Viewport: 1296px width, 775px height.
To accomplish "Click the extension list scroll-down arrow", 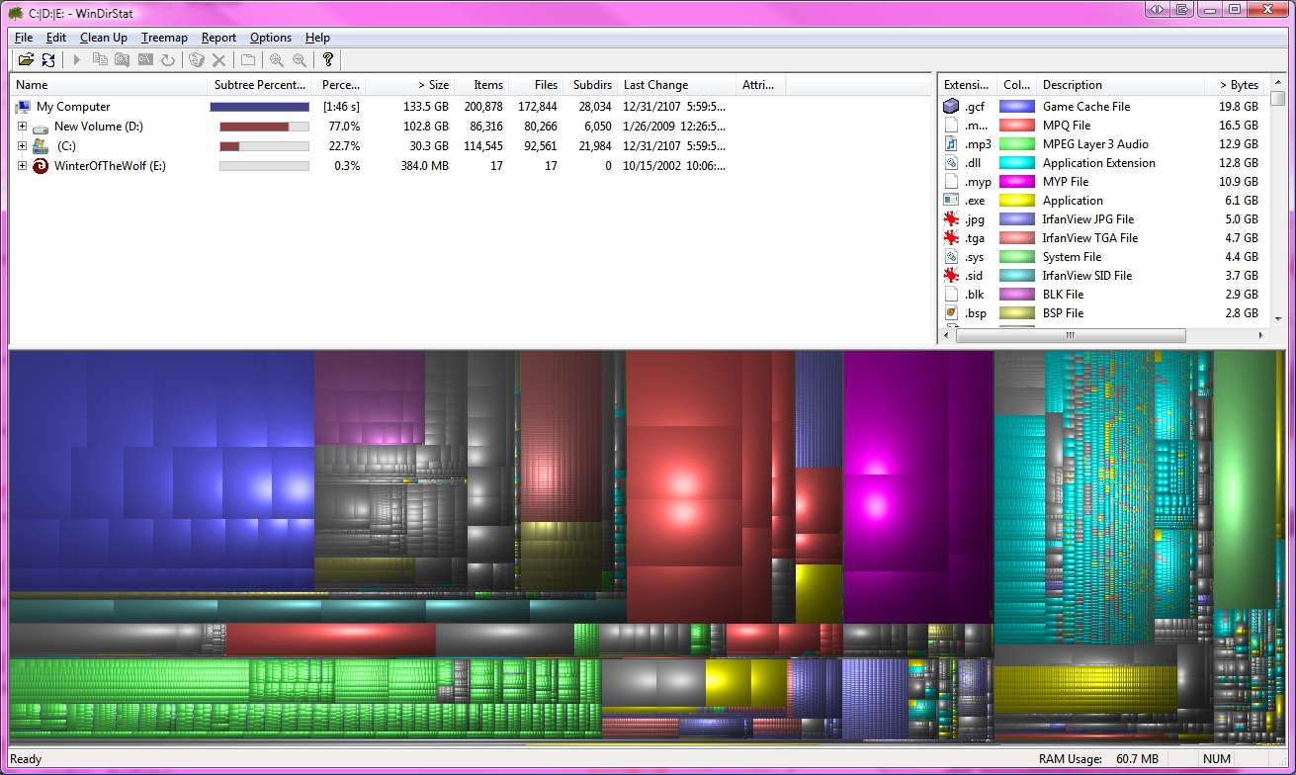I will [x=1277, y=318].
